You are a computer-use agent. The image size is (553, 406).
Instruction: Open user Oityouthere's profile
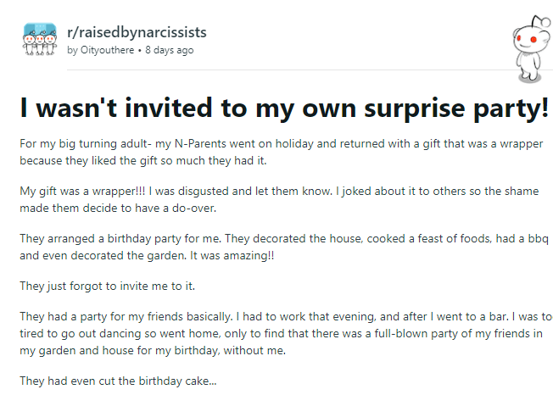point(107,50)
